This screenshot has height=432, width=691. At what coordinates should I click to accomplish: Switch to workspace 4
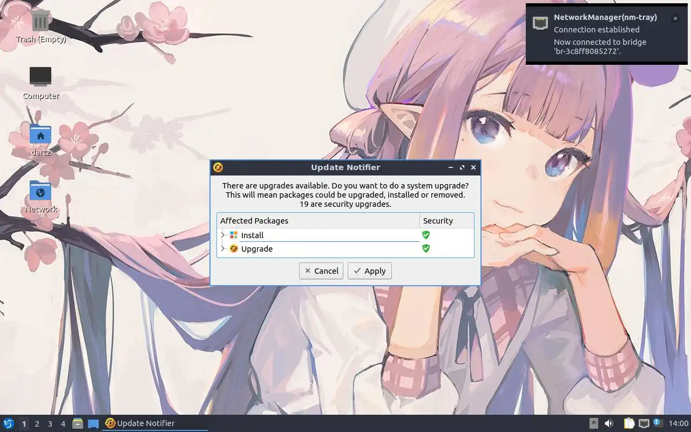click(63, 424)
